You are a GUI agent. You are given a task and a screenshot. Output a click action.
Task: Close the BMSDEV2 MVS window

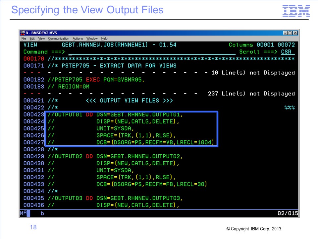[295, 33]
